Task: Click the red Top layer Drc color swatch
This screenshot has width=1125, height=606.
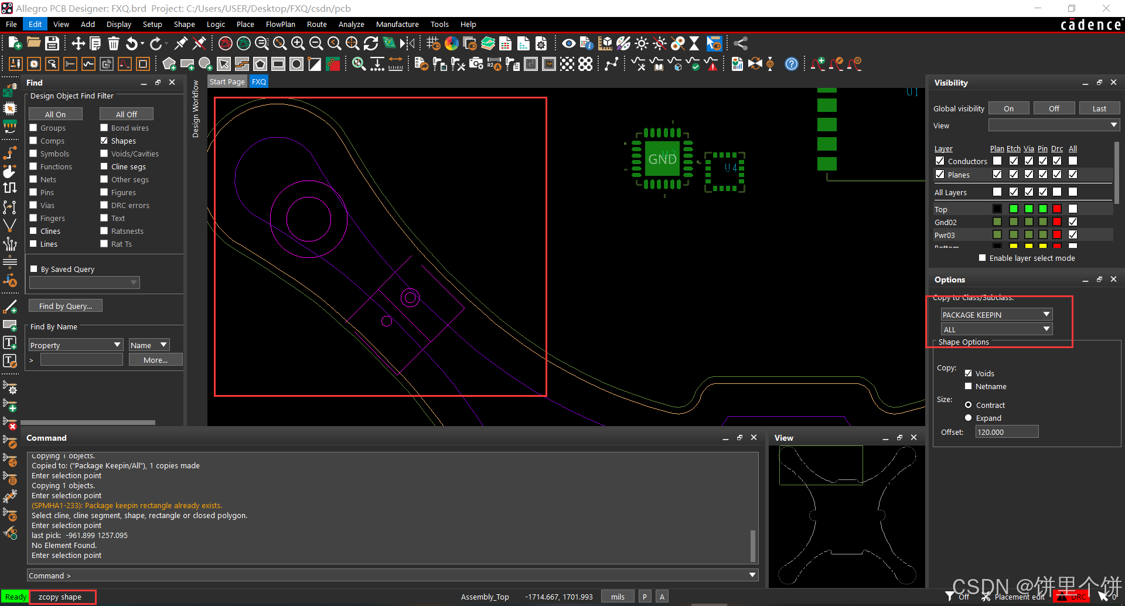Action: click(x=1056, y=209)
